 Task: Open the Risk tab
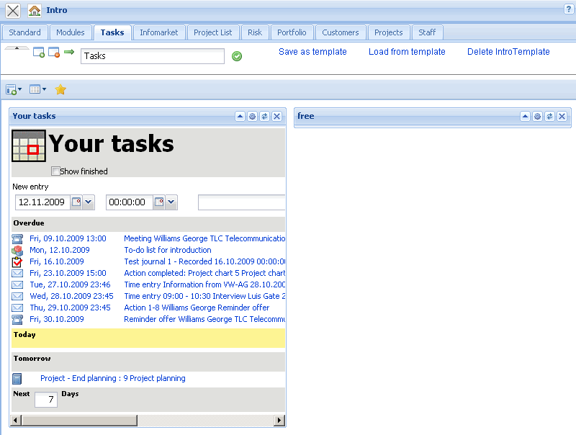255,32
